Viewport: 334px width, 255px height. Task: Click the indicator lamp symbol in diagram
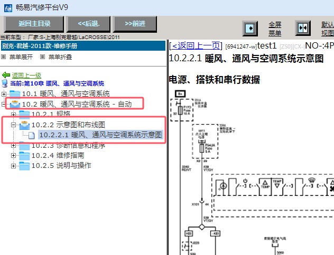coord(223,186)
